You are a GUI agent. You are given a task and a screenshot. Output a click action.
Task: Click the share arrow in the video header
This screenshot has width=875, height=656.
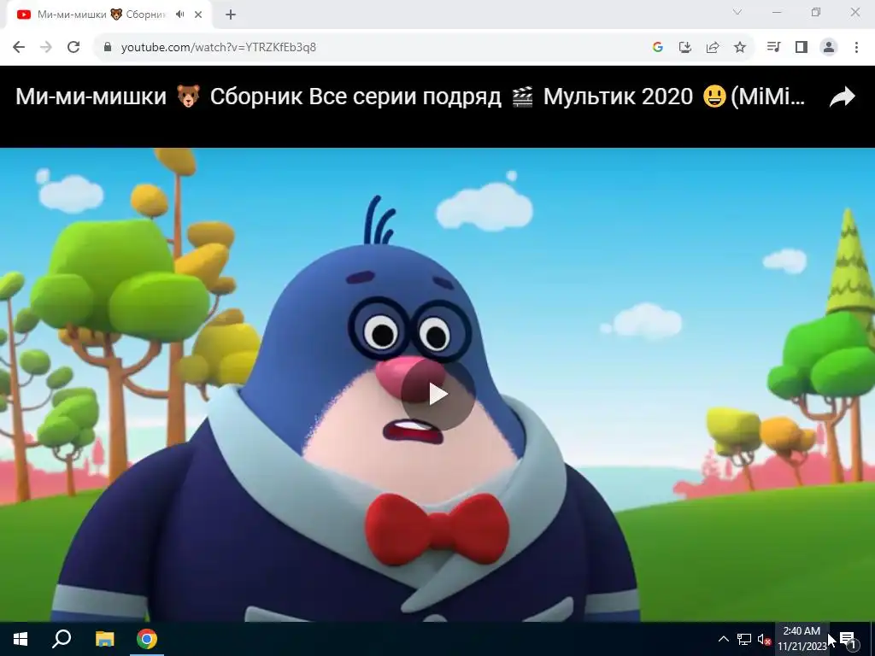842,97
